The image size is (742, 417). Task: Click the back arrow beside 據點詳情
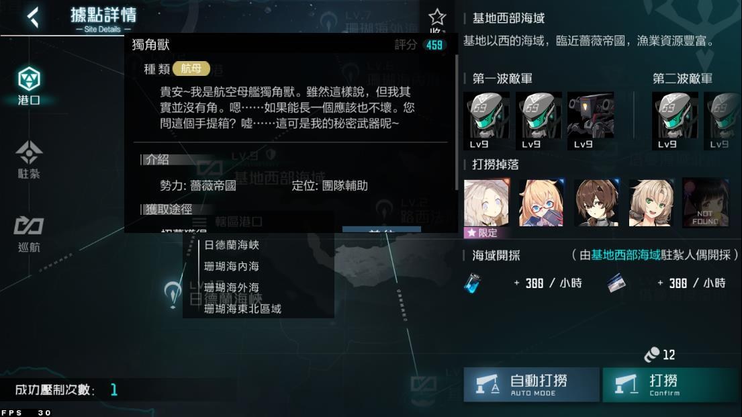(33, 17)
